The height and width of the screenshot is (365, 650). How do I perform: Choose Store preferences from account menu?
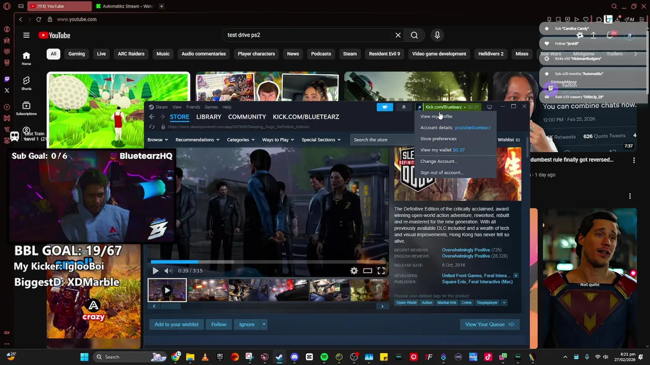click(438, 139)
